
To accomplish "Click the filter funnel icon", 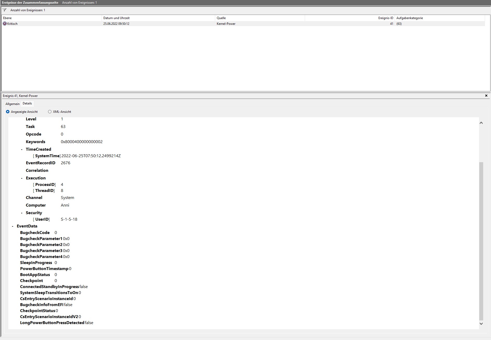I will point(4,10).
